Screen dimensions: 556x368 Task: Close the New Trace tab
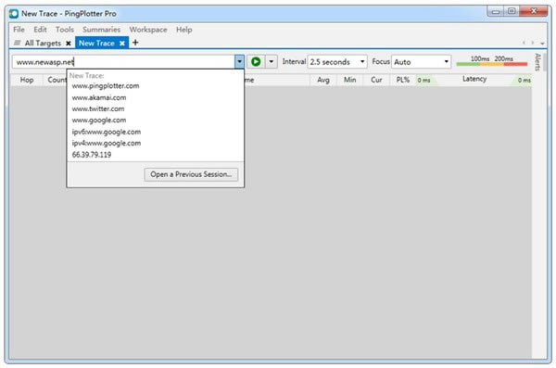point(122,44)
